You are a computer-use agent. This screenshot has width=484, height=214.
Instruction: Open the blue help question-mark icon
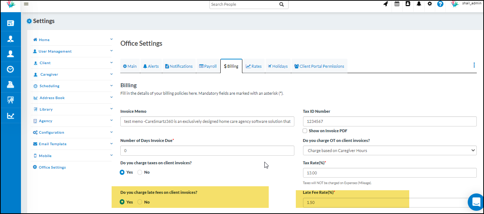440,4
